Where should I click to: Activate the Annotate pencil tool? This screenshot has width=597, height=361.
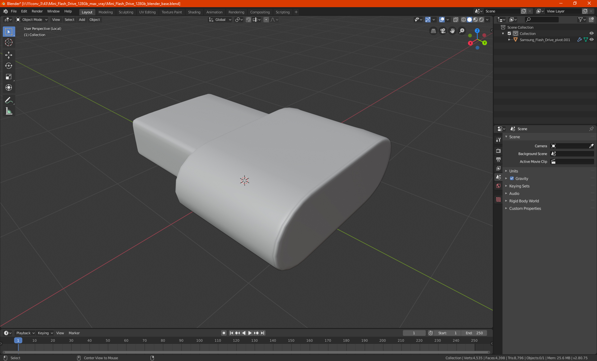tap(9, 100)
